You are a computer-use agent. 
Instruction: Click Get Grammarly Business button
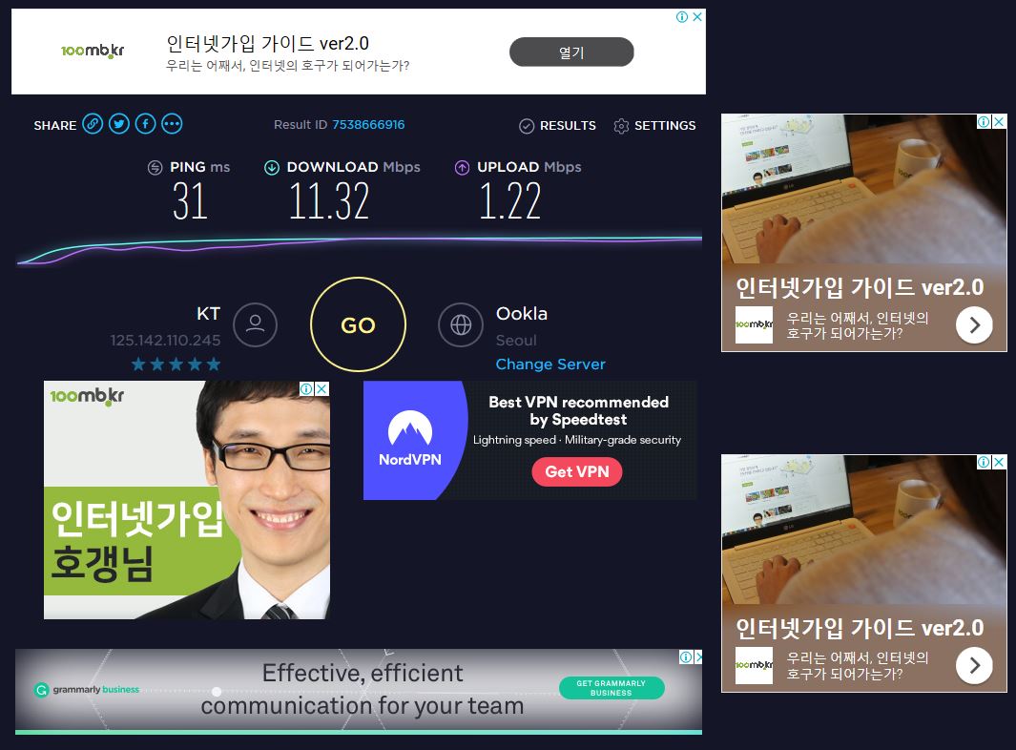tap(612, 688)
